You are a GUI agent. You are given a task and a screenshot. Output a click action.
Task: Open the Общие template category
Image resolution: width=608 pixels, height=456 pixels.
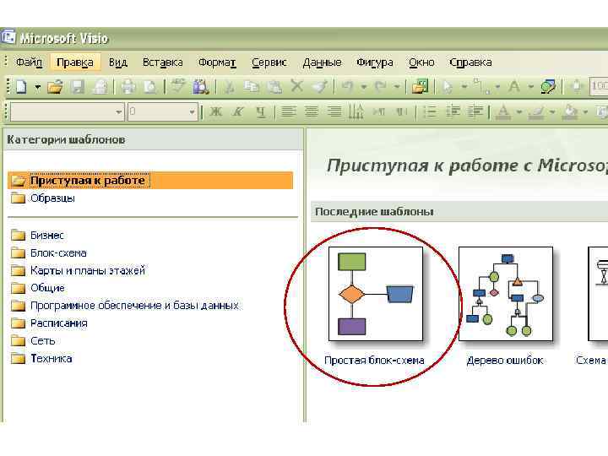pos(38,288)
